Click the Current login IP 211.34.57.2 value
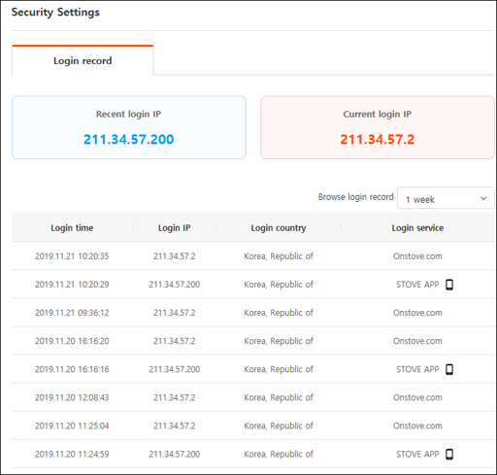The height and width of the screenshot is (475, 497). (x=378, y=139)
